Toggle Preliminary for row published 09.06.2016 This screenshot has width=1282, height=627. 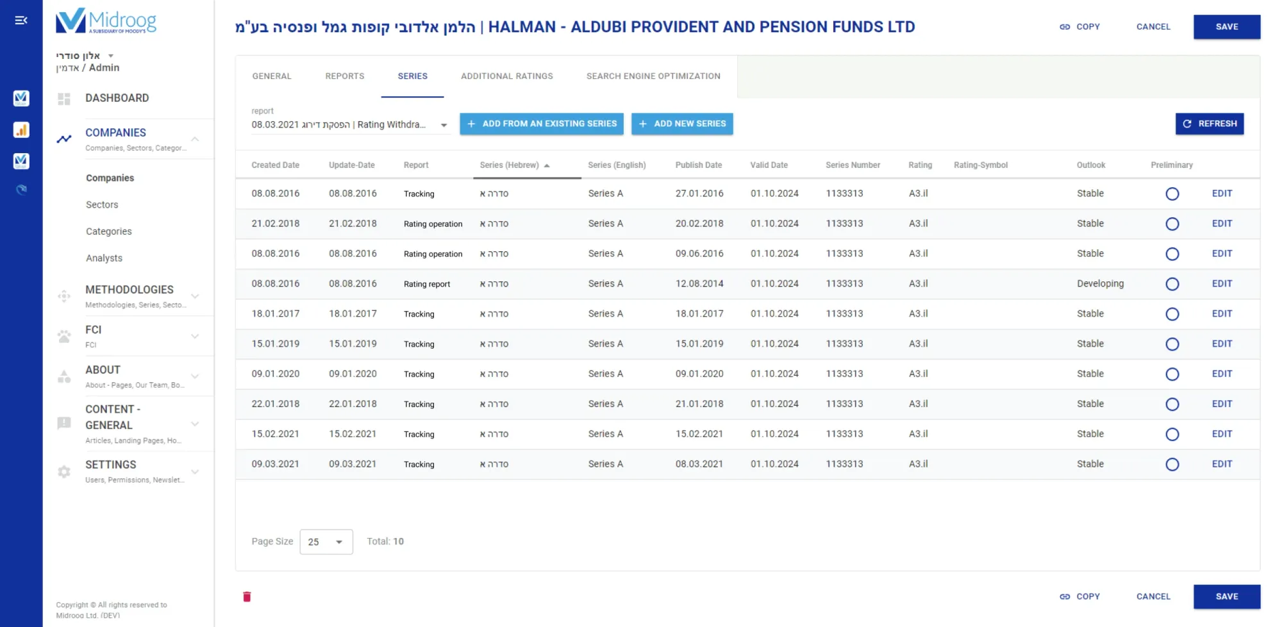[1172, 254]
